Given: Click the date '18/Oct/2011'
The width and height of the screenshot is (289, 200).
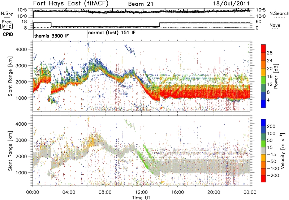Looking at the screenshot, I should click(231, 4).
